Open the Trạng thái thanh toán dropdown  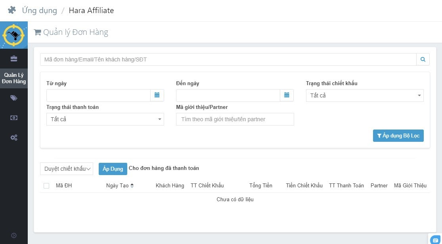pos(105,119)
